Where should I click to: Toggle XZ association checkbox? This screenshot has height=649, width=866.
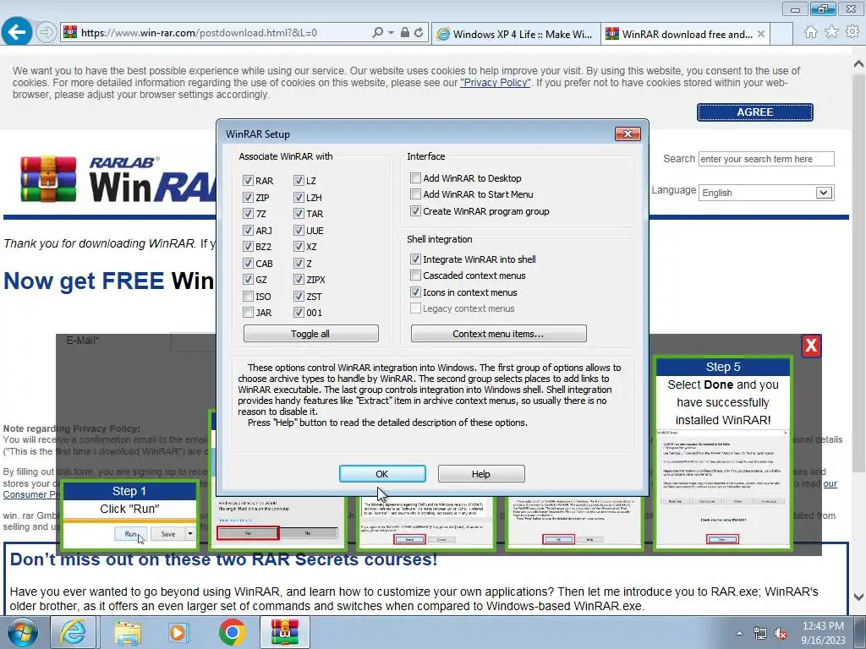[x=299, y=247]
